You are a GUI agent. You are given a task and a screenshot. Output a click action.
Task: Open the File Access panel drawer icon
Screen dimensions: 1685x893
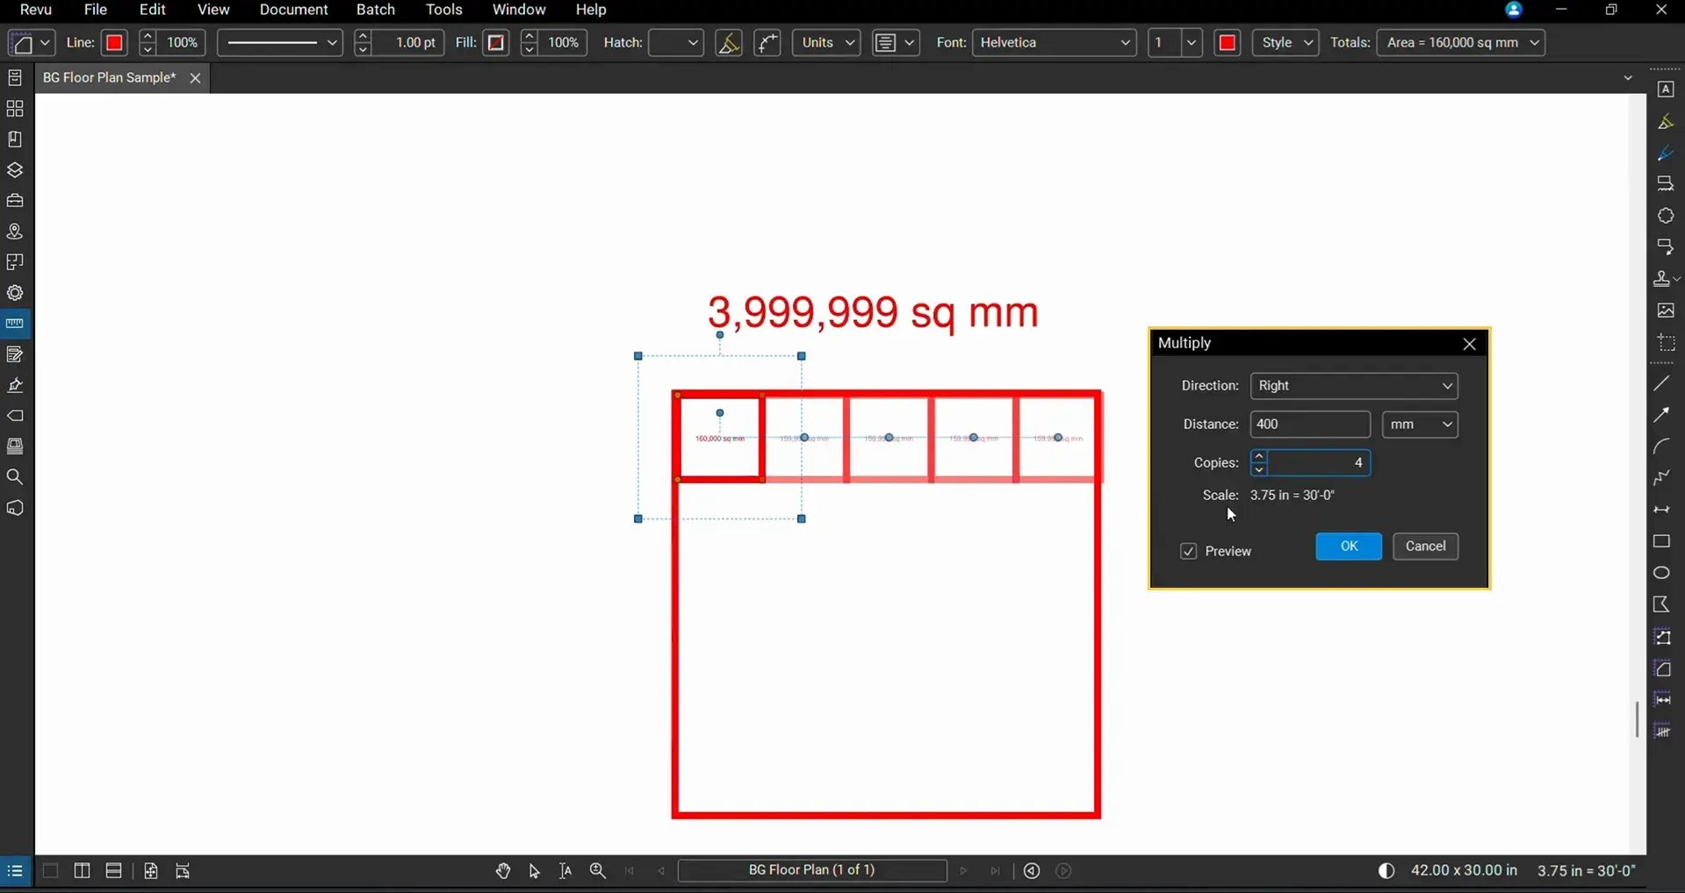(15, 78)
